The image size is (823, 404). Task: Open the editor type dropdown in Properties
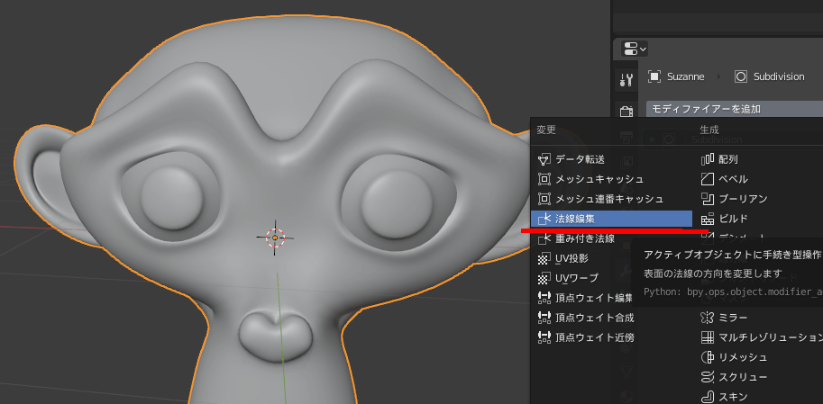[x=634, y=49]
